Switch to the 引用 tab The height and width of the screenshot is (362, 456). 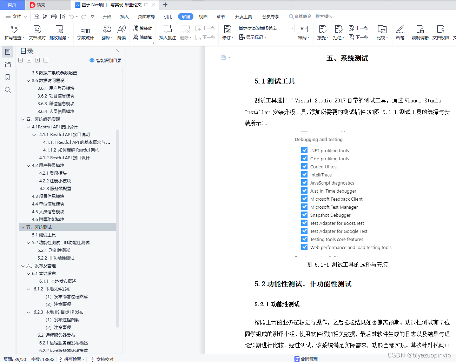coord(168,16)
